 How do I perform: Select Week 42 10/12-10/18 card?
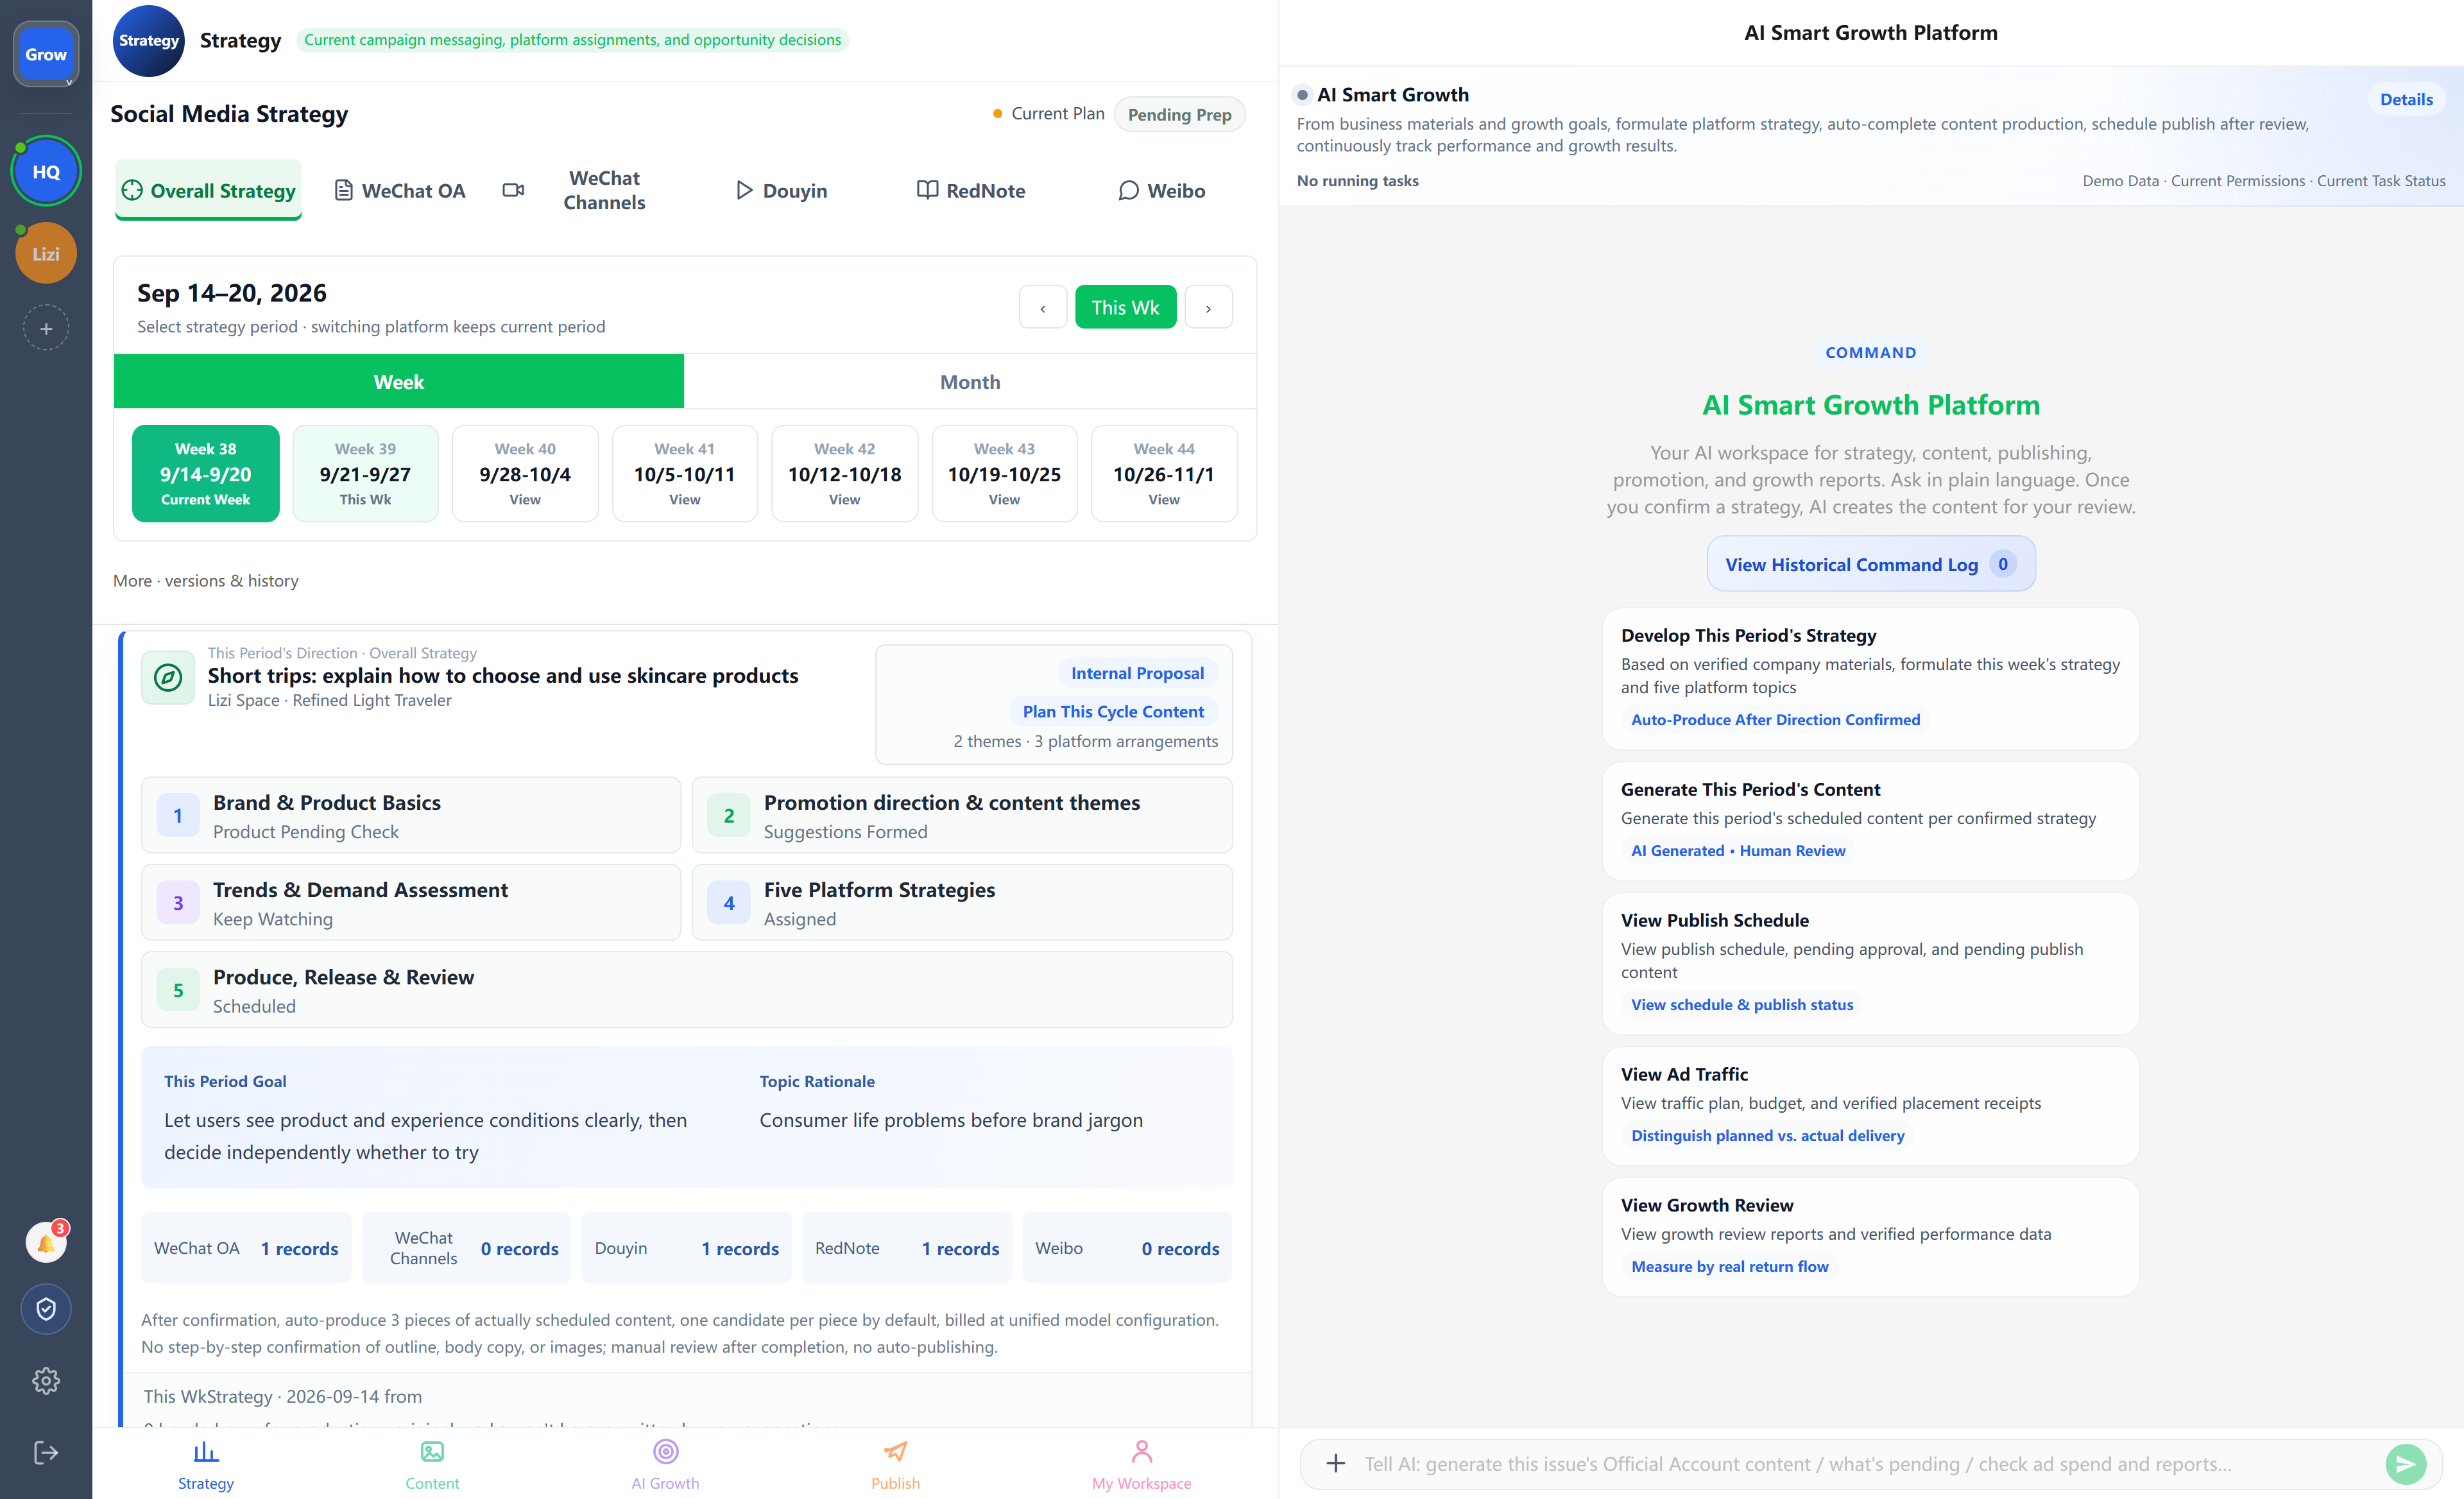(845, 473)
